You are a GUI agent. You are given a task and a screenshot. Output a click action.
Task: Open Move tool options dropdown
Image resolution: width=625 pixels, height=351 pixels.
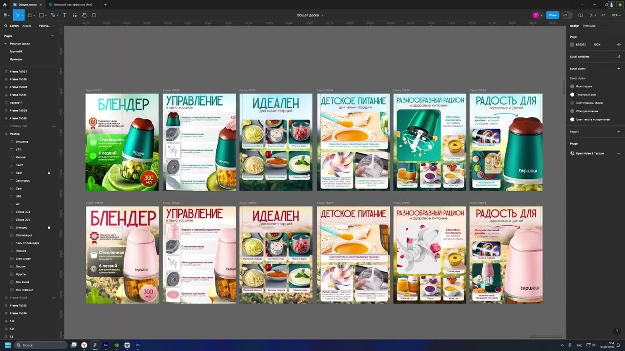click(x=22, y=15)
